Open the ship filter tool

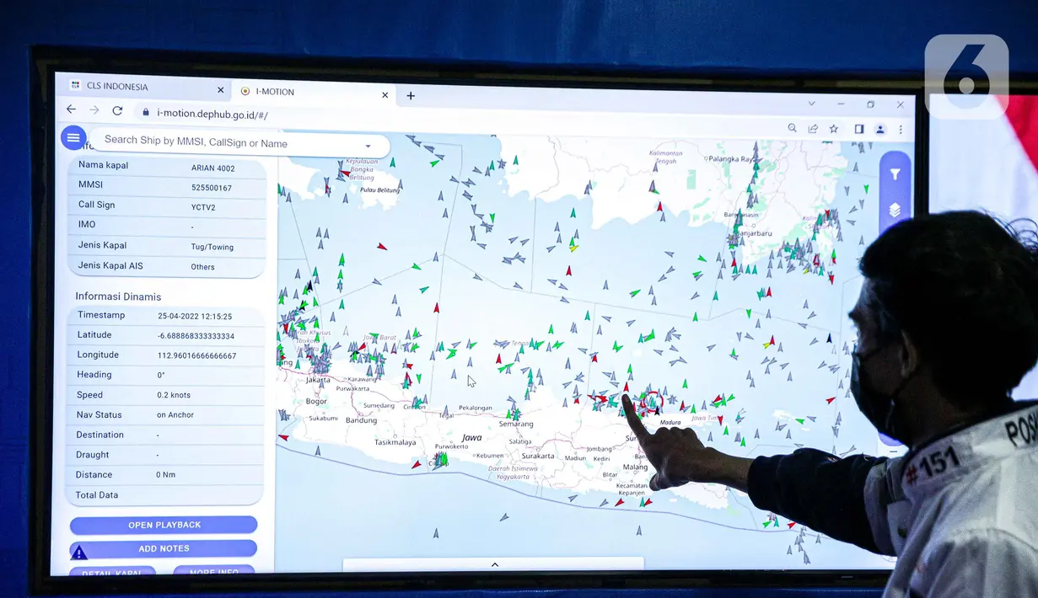(x=895, y=174)
